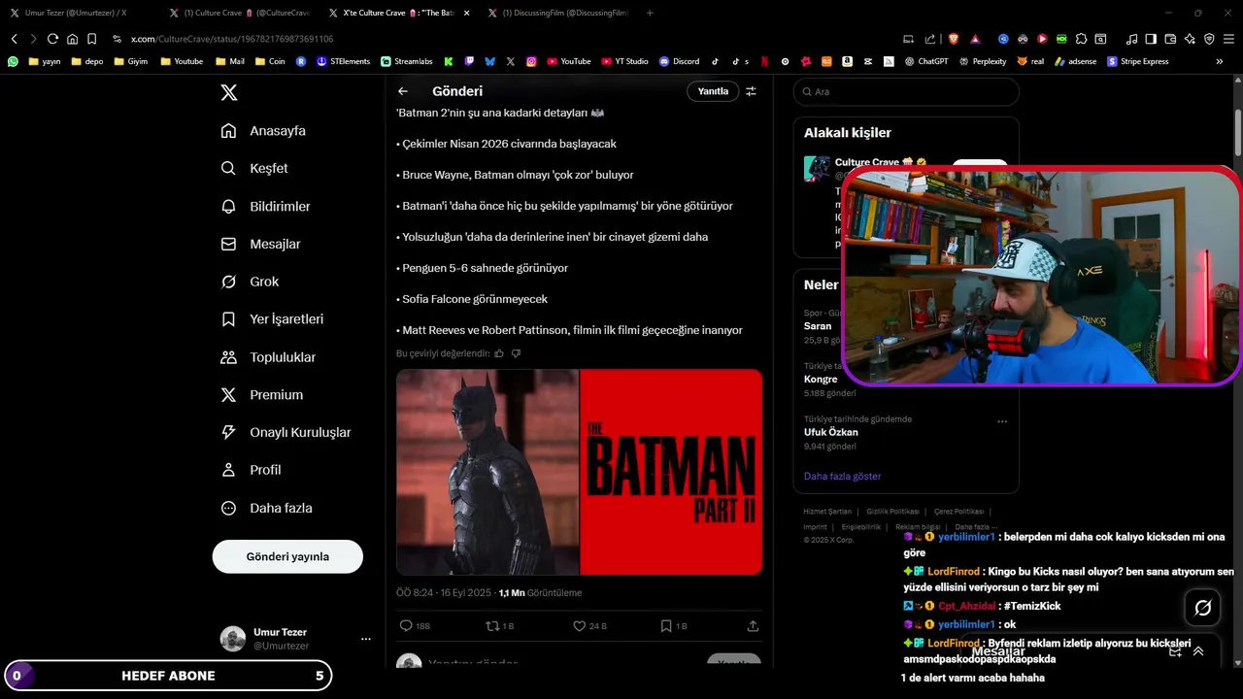Open Stripe Express bookmark

point(1138,61)
